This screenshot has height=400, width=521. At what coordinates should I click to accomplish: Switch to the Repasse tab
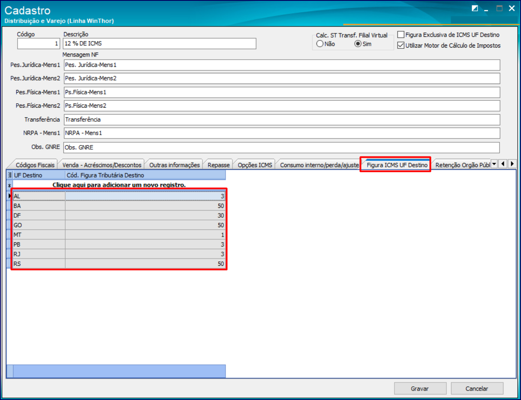click(x=219, y=165)
